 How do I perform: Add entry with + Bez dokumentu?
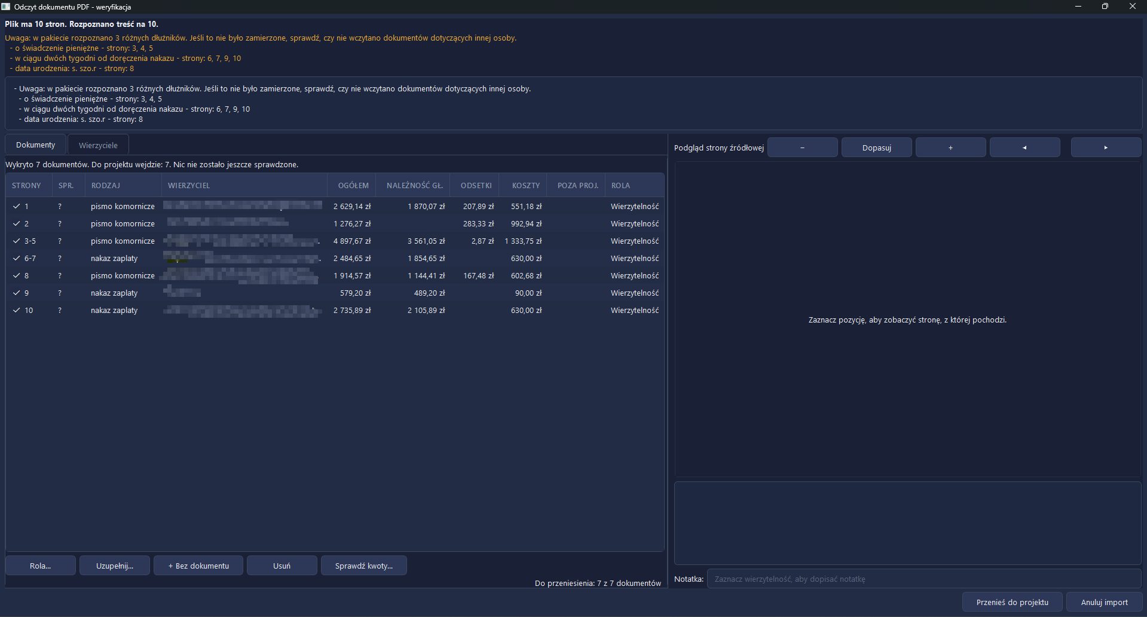pos(198,566)
